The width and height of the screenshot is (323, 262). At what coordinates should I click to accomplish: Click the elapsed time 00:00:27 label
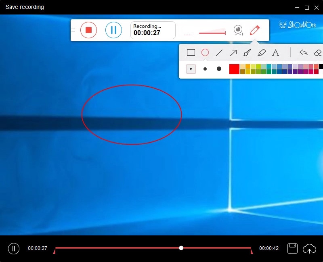pos(38,248)
